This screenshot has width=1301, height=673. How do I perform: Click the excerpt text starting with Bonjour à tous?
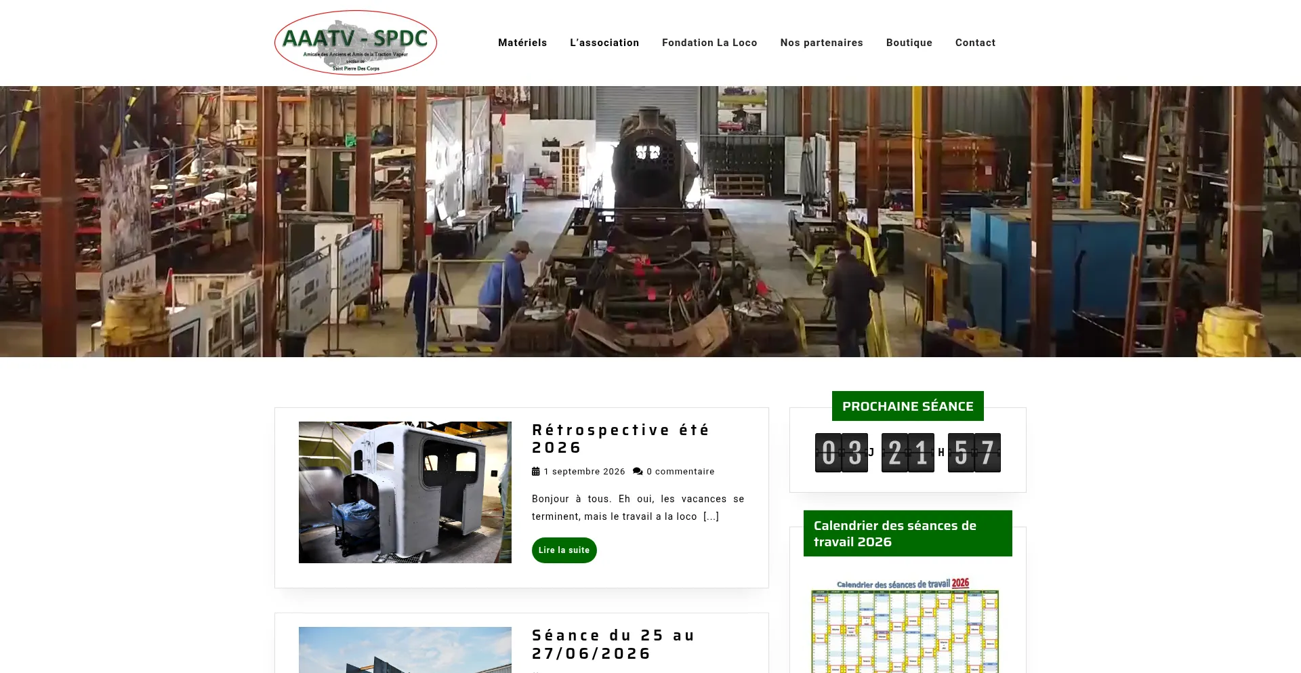point(638,508)
